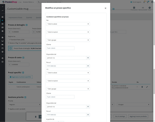Open the Gruppo priority dropdown
Screen dimensions: 155x122
(134, 104)
